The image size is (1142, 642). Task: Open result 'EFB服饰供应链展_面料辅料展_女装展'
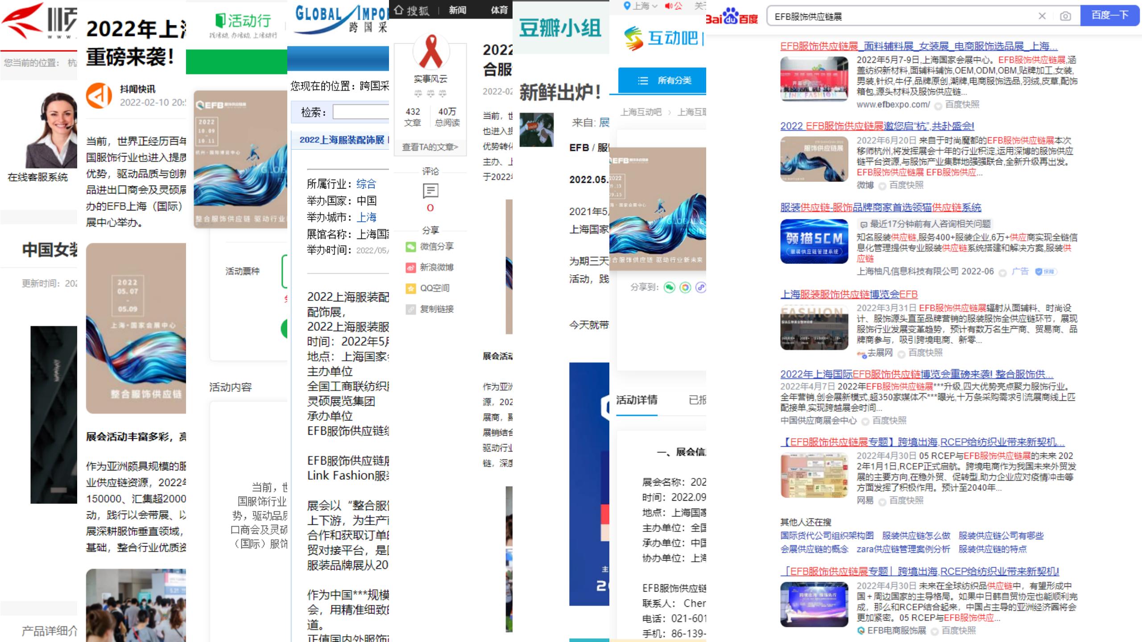click(x=919, y=46)
